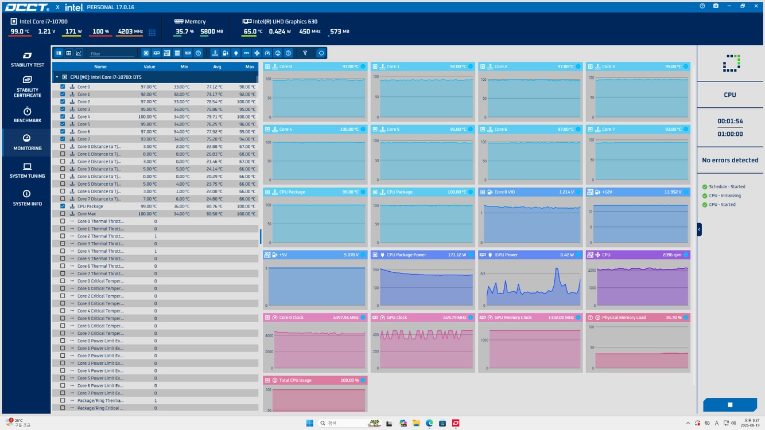Select the Monitoring section
Viewport: 765px width, 430px height.
pyautogui.click(x=27, y=142)
